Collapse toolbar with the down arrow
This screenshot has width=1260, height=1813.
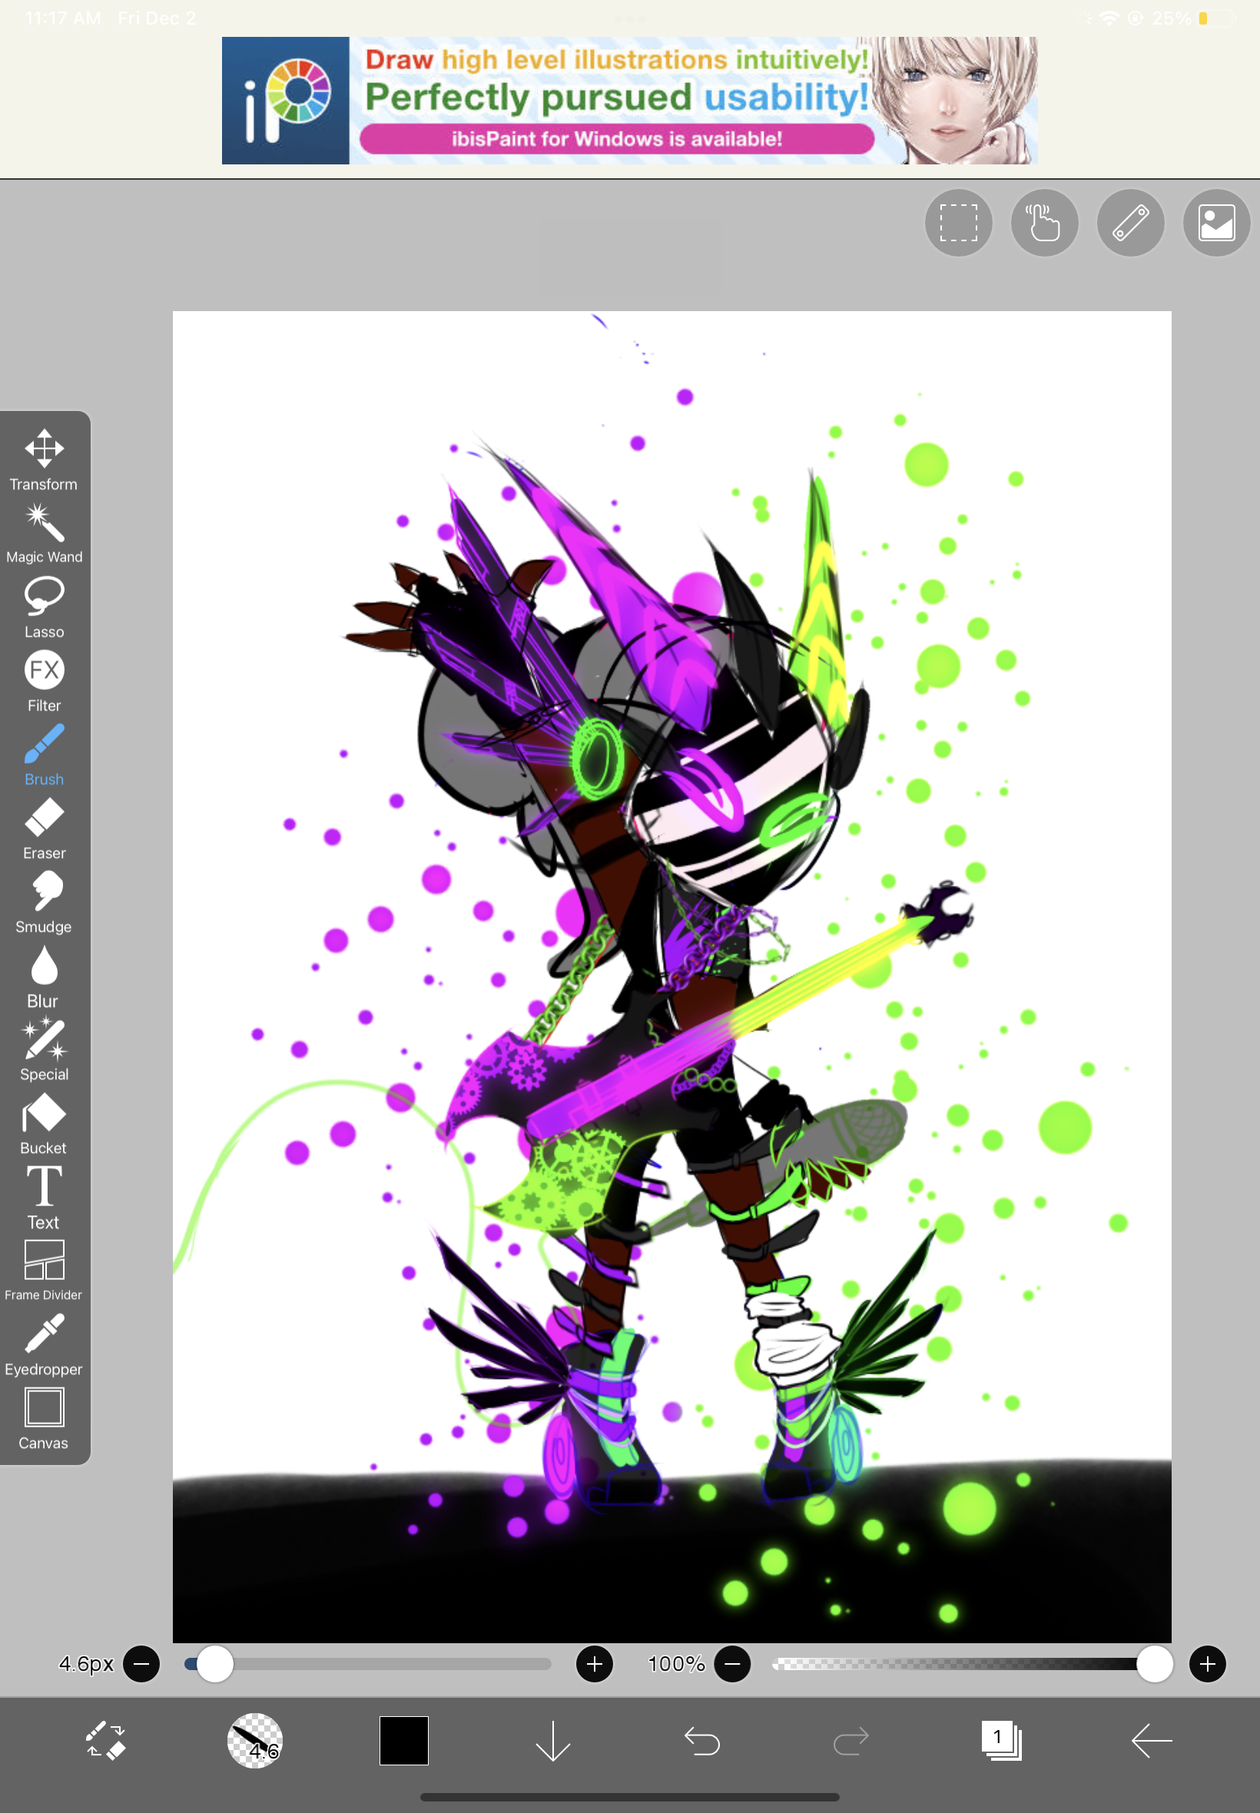pos(552,1740)
